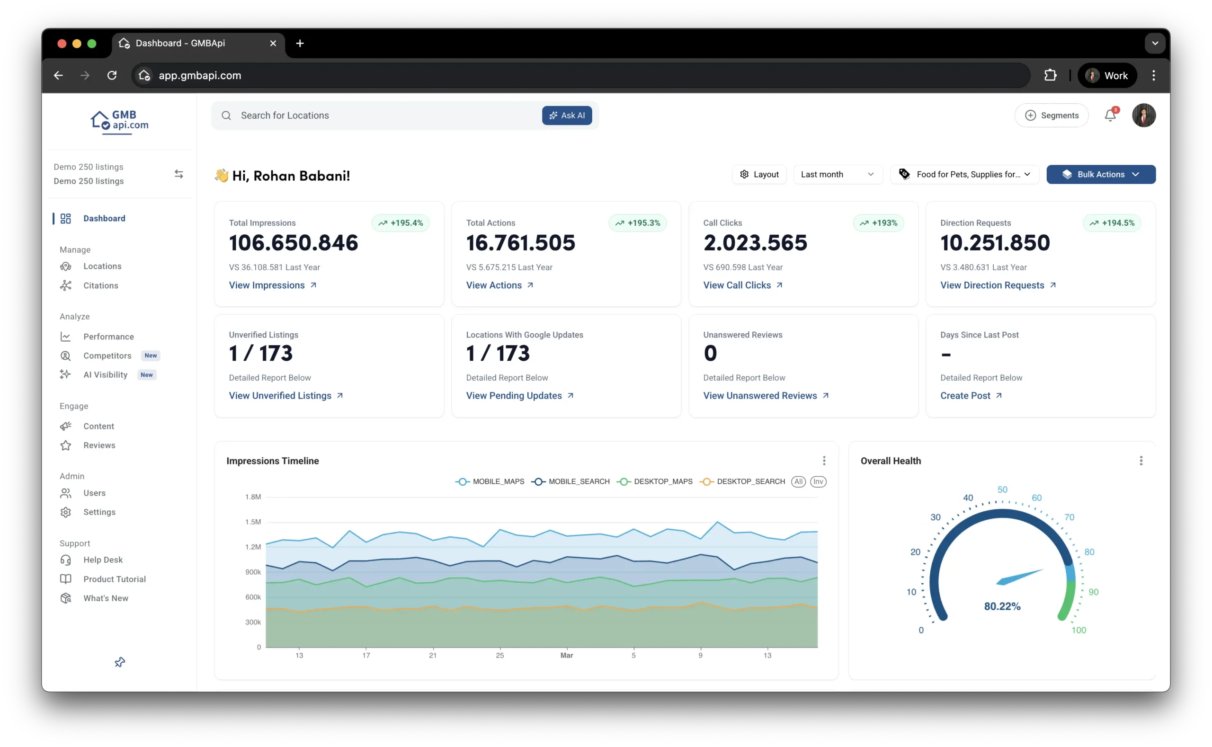Click browser extensions puzzle icon
Viewport: 1212px width, 747px height.
click(x=1050, y=75)
